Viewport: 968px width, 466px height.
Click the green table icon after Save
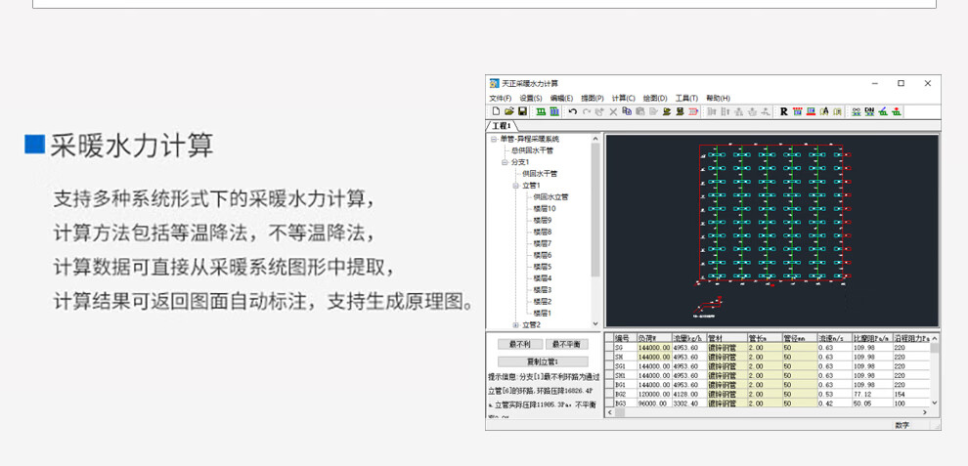point(541,112)
